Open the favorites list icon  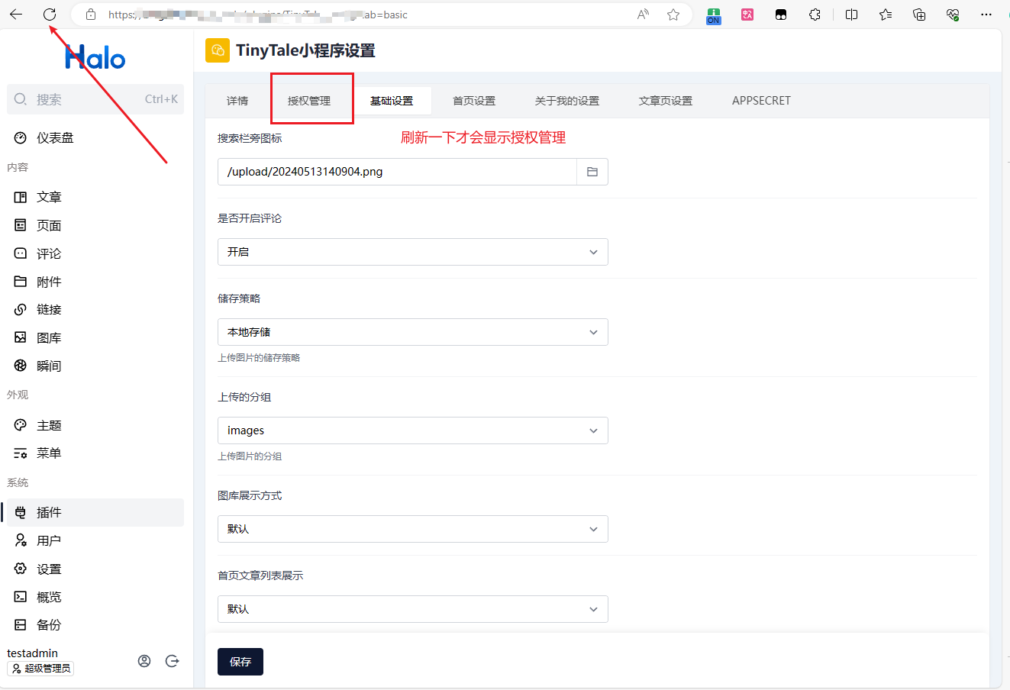[x=886, y=15]
